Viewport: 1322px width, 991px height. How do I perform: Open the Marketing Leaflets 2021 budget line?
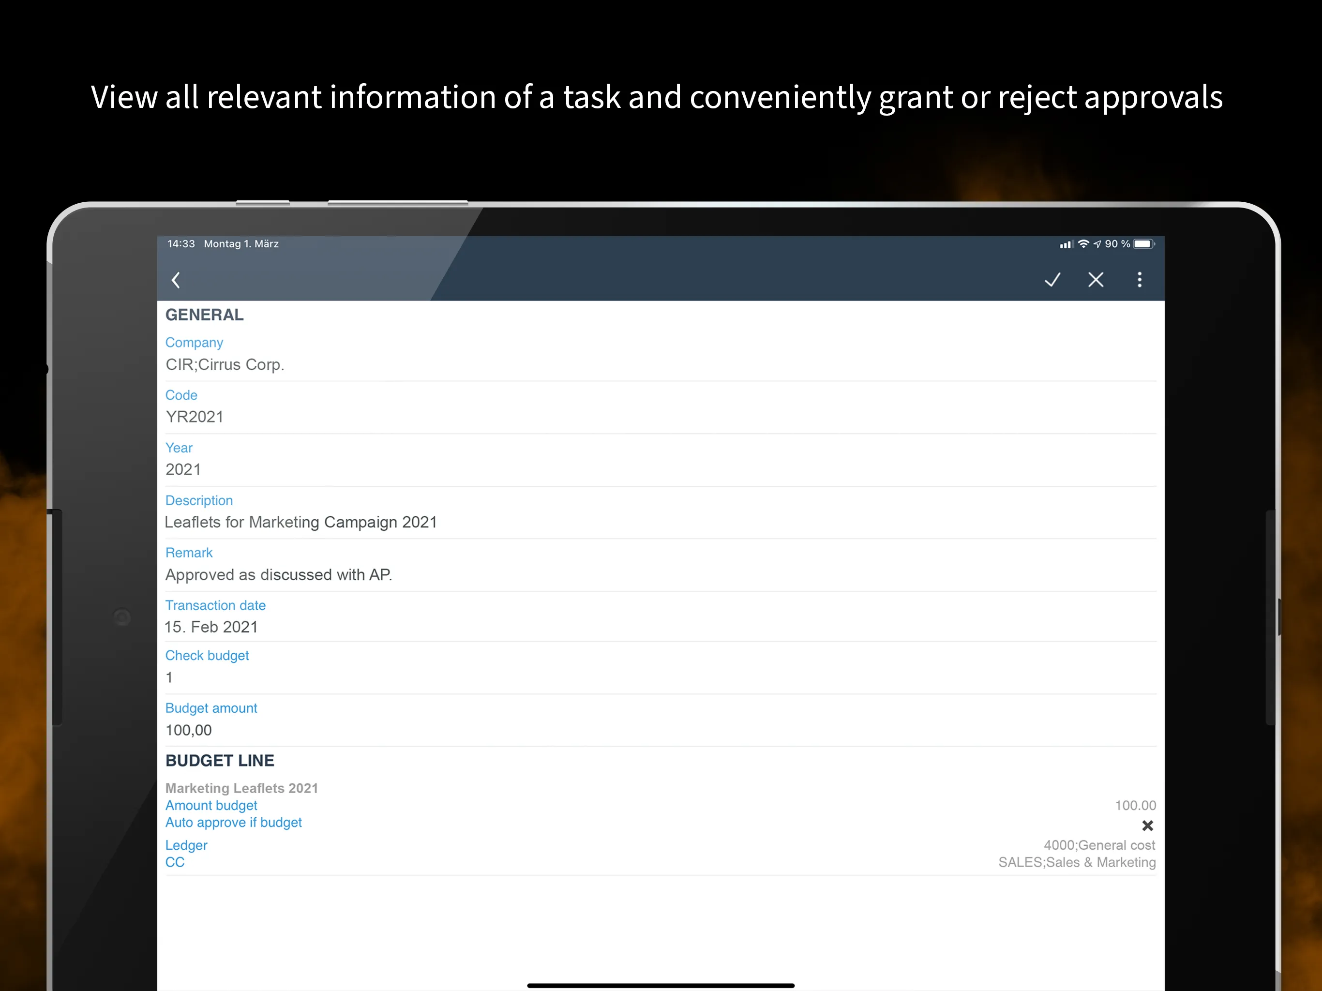pos(241,788)
